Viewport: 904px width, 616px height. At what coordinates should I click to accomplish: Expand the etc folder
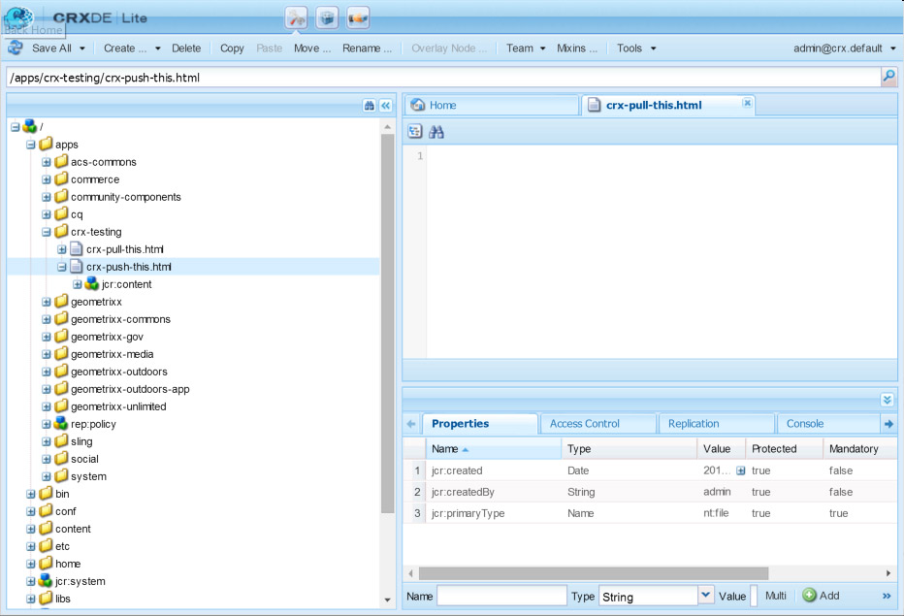[x=31, y=546]
